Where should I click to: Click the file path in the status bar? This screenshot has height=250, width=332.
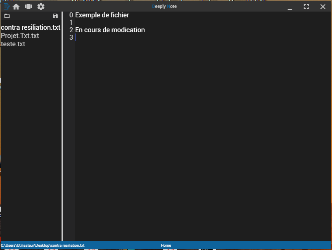[x=43, y=245]
